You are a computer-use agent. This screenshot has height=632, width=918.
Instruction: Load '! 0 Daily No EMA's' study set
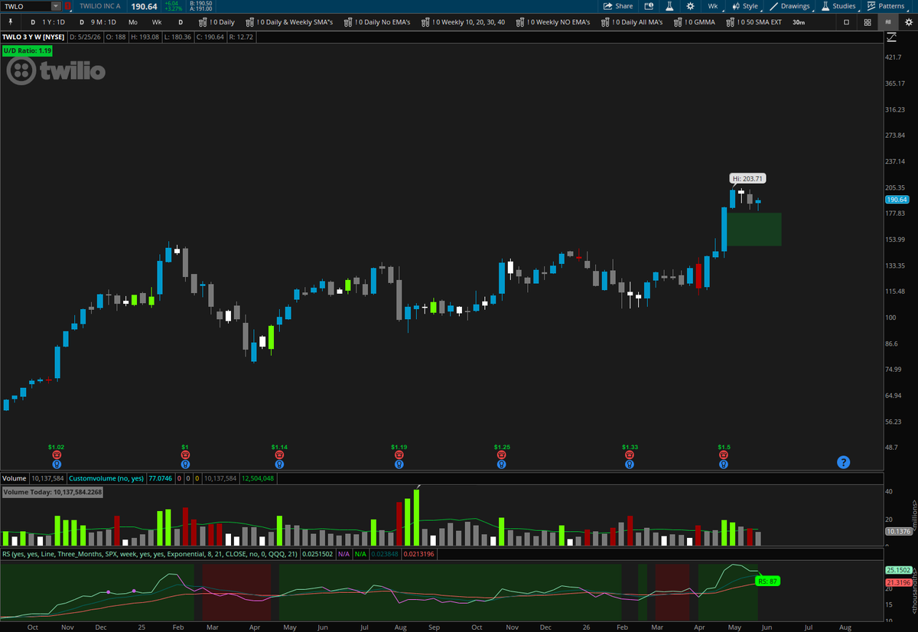coord(377,22)
